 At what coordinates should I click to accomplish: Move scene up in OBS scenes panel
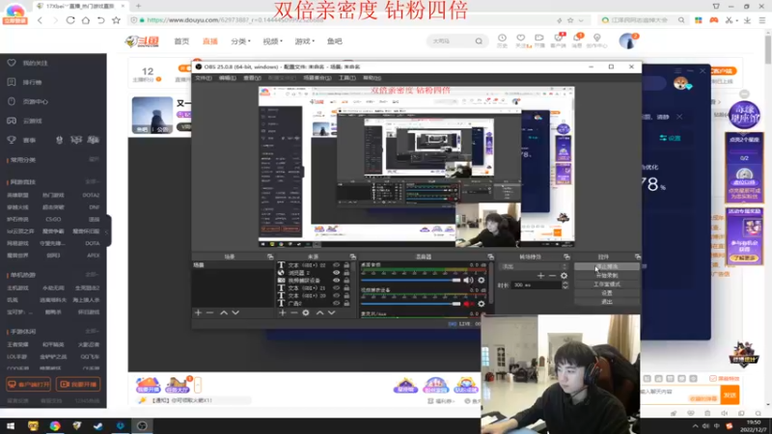[224, 312]
